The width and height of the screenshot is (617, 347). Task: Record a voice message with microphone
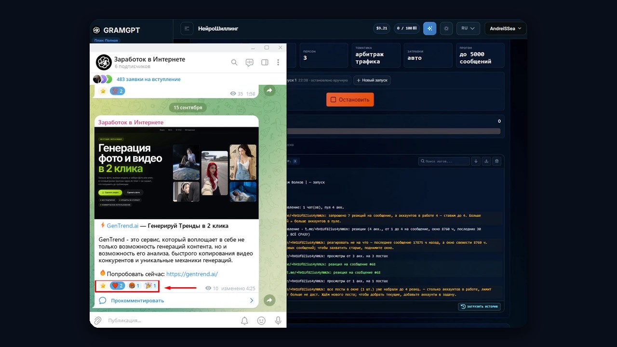click(278, 320)
